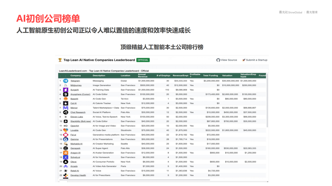
Task: Click the Annual Revenue column header
Action: (x=143, y=76)
